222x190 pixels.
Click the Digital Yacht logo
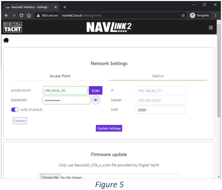click(12, 27)
